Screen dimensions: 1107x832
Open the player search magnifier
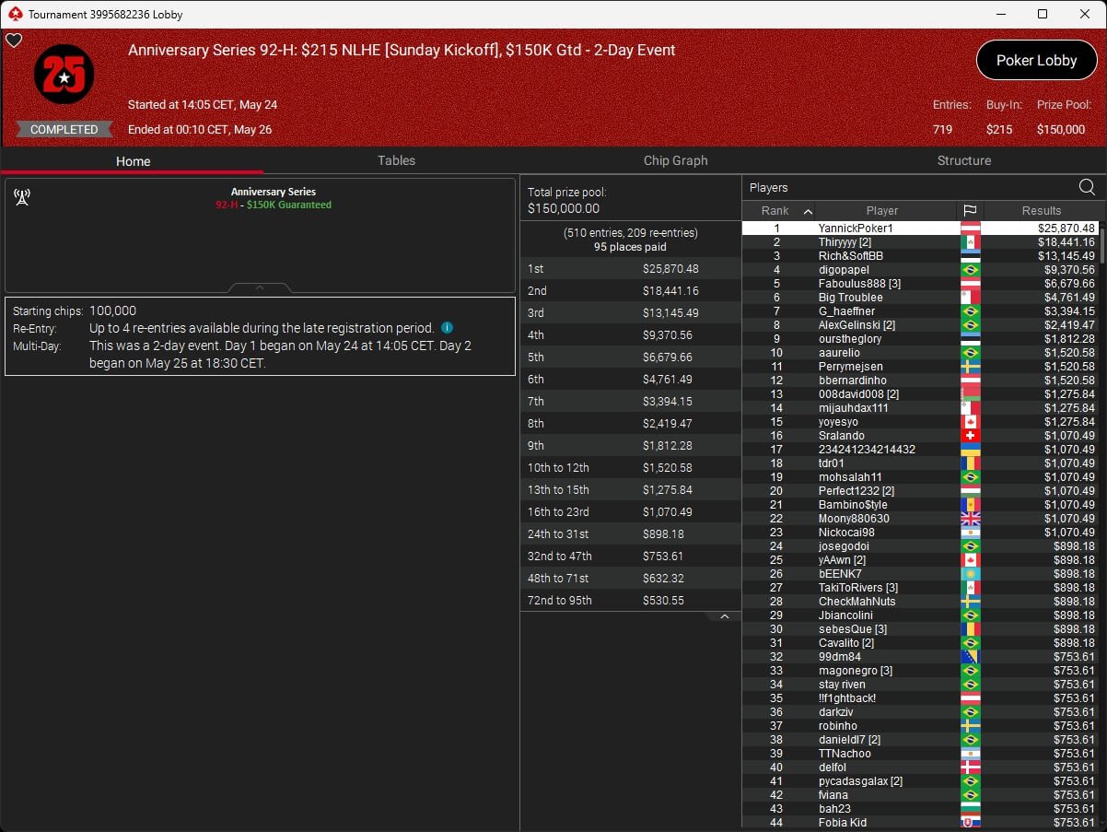tap(1087, 188)
